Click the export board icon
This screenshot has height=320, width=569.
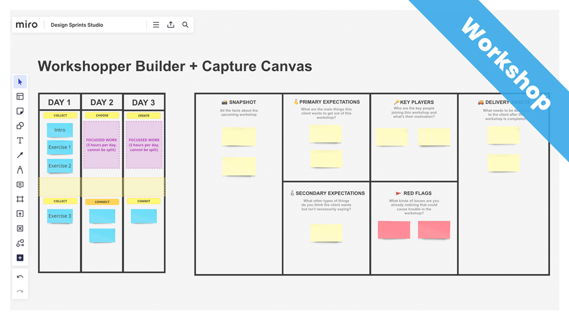pos(171,25)
